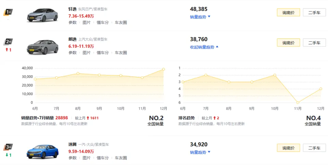The height and width of the screenshot is (165, 328).
Task: Select the 12月 point on ranking chart
Action: tap(321, 89)
